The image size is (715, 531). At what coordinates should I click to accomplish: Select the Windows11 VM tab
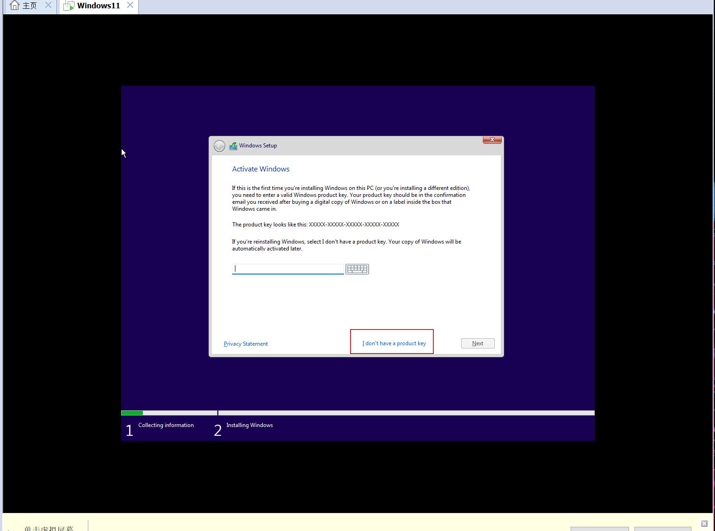(99, 6)
